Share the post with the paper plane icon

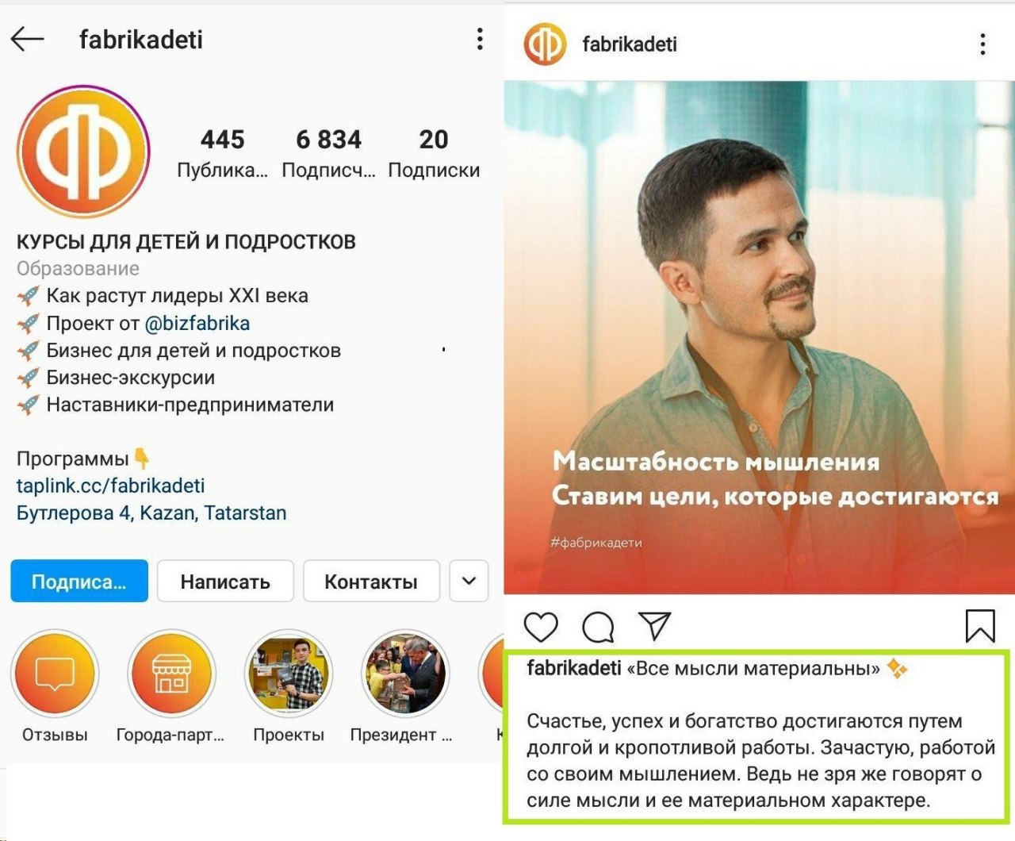[655, 626]
